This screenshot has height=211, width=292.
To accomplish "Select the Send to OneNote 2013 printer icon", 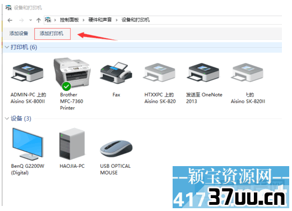I will pyautogui.click(x=203, y=72).
